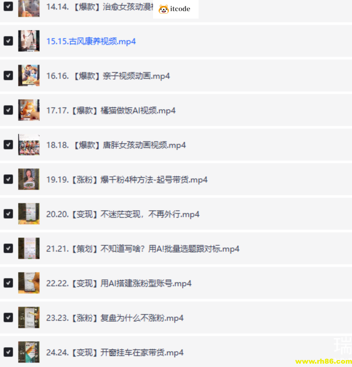Click thumbnail of 22.22 用AI搭建涨粉型账号
Image resolution: width=352 pixels, height=367 pixels.
point(29,283)
